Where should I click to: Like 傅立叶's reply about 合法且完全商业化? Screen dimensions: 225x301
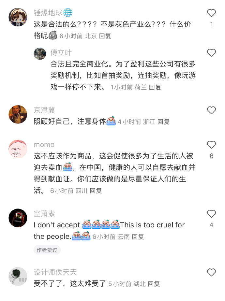pyautogui.click(x=211, y=53)
